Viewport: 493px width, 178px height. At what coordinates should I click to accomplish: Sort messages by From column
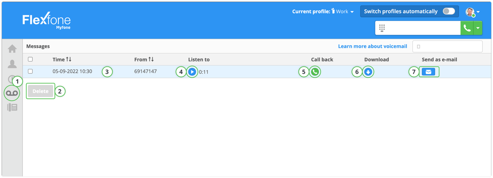(144, 59)
